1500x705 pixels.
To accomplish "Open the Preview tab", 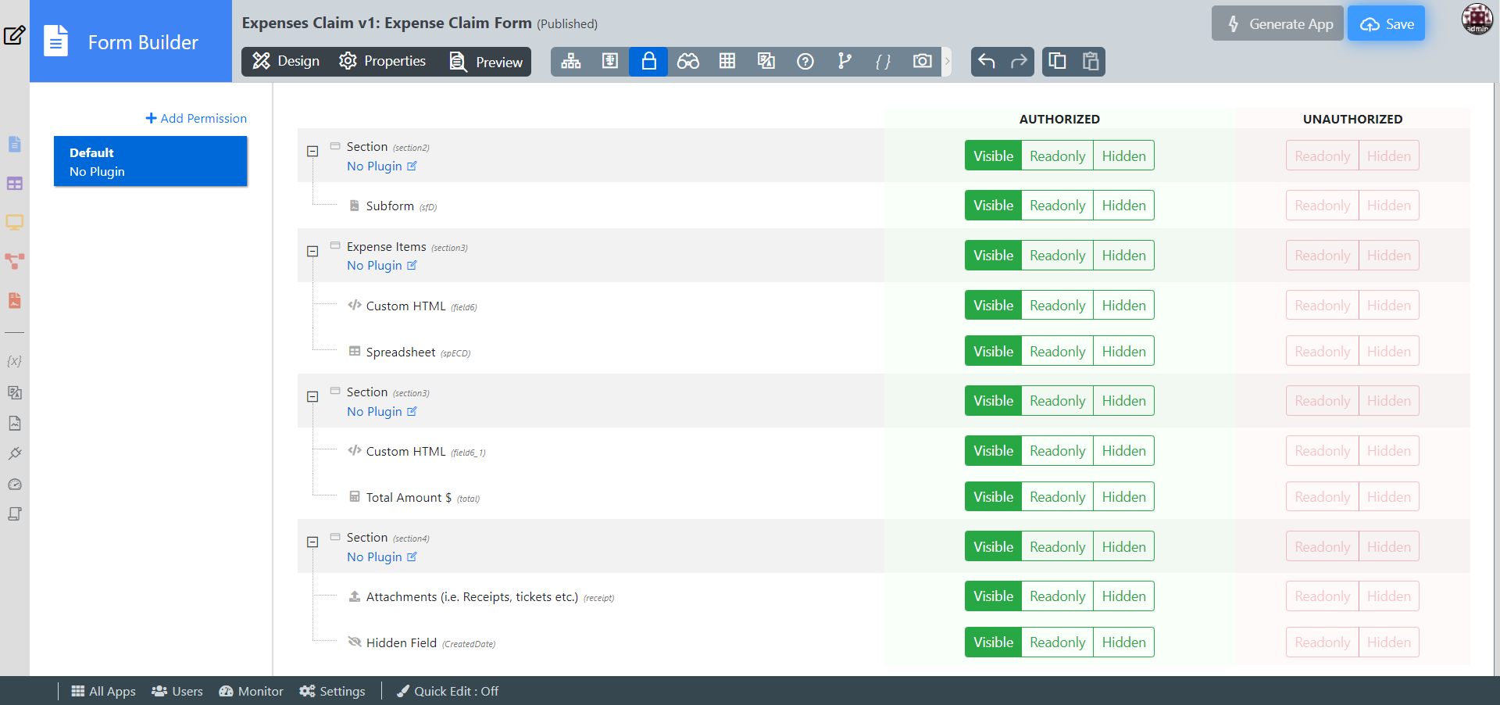I will (x=485, y=62).
